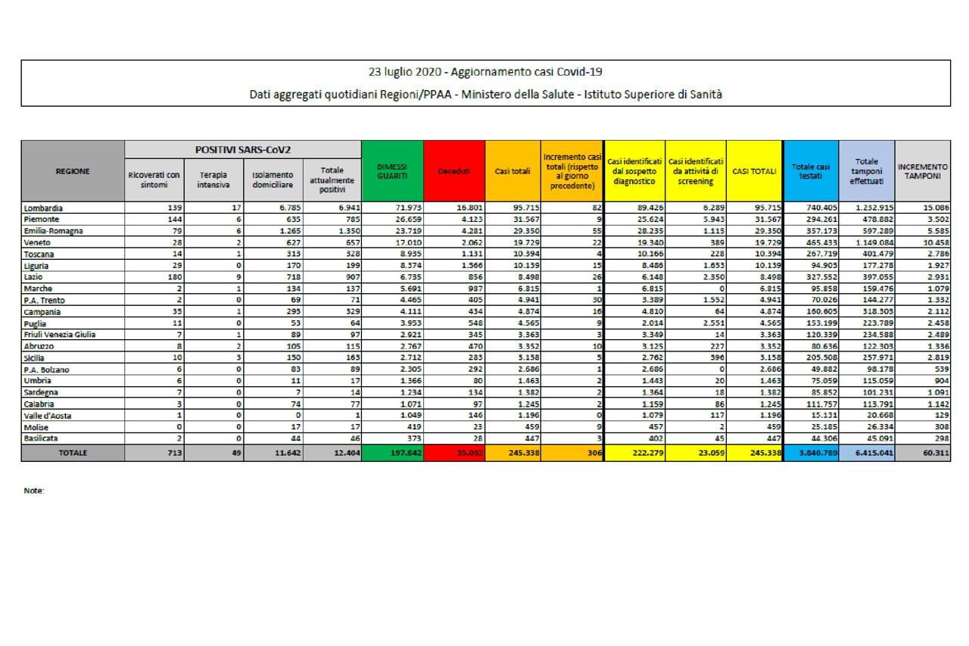The height and width of the screenshot is (646, 969).
Task: Select the Totale tamponi effettuati header
Action: pyautogui.click(x=866, y=171)
